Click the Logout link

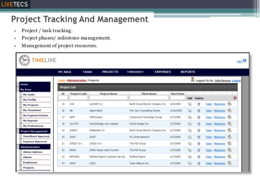click(236, 81)
